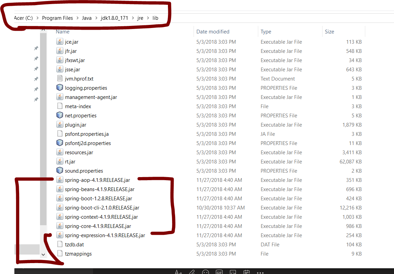Sort files by the Name column
The image size is (394, 274).
point(63,32)
